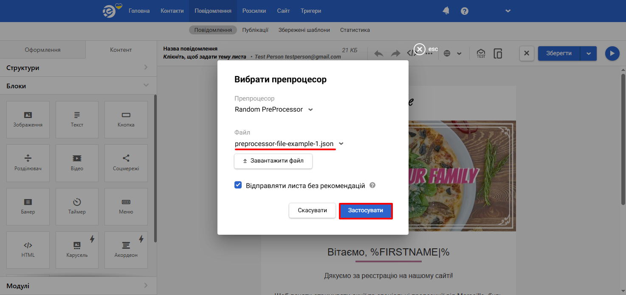The width and height of the screenshot is (626, 295).
Task: Open Повідомлення in top navigation
Action: pos(213,11)
